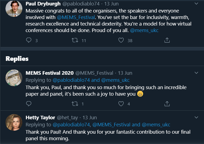Share the MEMS Festival 2020 reply
This screenshot has width=204, height=144.
click(x=167, y=104)
